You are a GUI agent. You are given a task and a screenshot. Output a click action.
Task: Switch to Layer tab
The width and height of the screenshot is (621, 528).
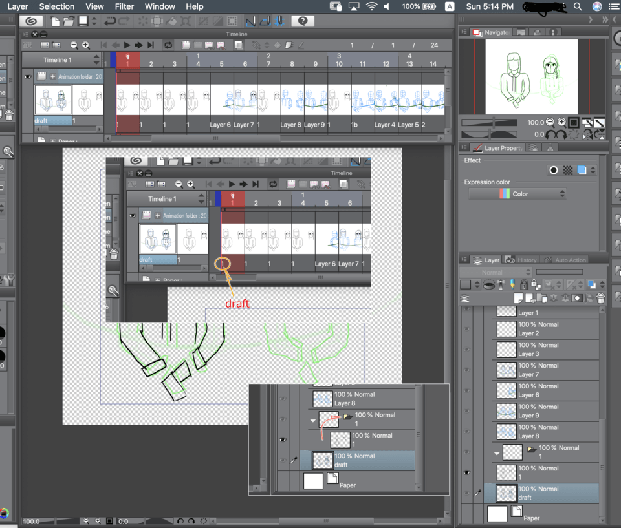tap(487, 260)
